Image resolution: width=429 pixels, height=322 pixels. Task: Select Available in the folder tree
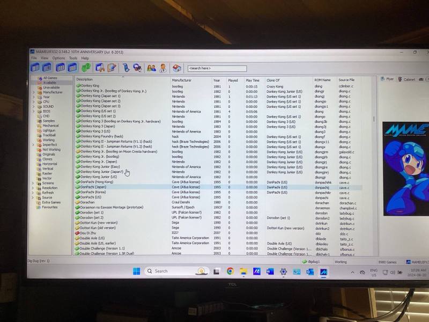[49, 83]
